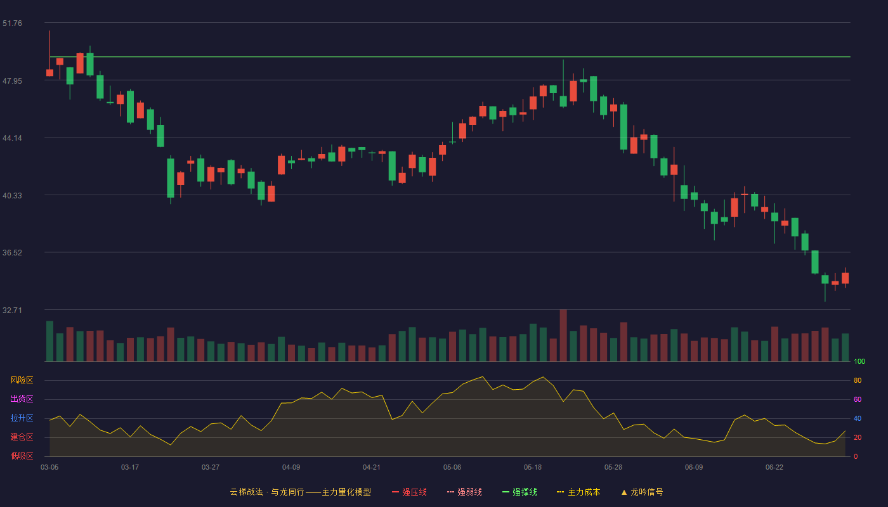Toggle the 龙吟信号 triangle legend item
Viewport: 888px width, 507px height.
[x=642, y=492]
